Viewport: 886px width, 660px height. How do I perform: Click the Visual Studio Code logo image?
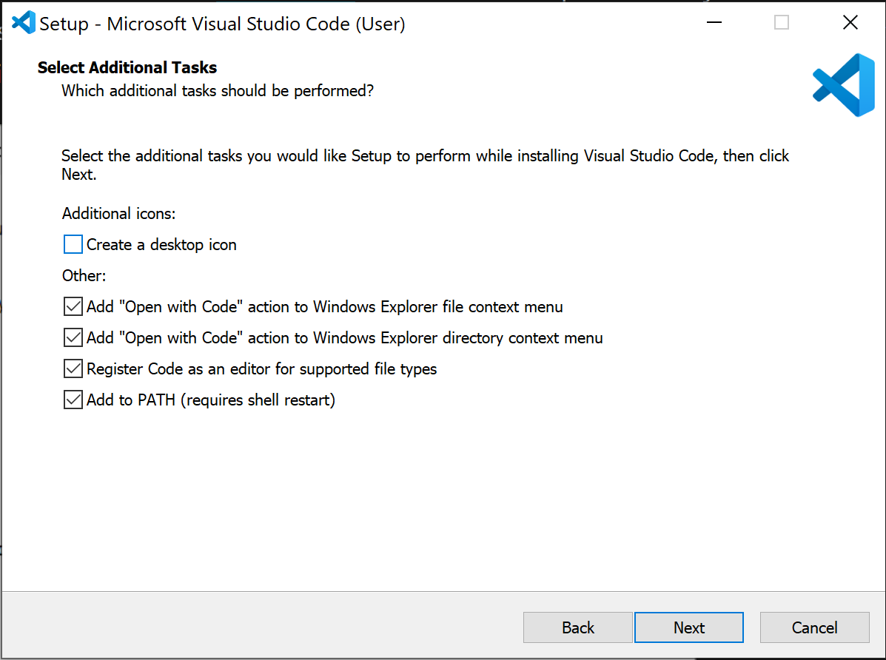[x=845, y=84]
